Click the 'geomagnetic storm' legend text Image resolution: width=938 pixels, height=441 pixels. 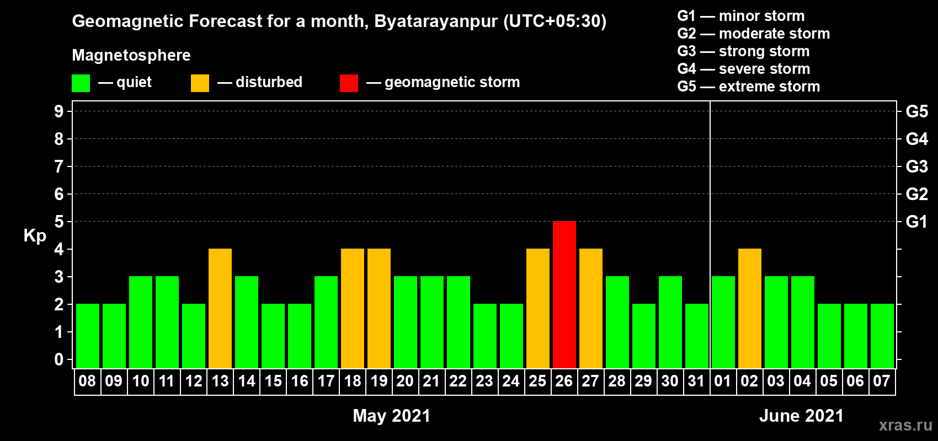[x=452, y=83]
